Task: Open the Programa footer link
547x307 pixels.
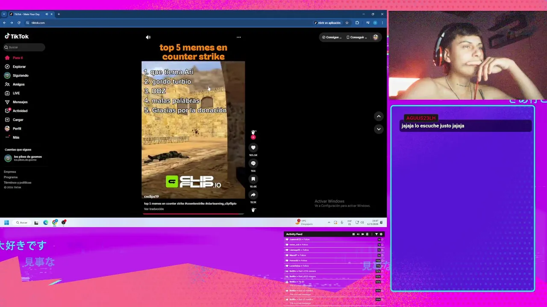Action: [11, 177]
